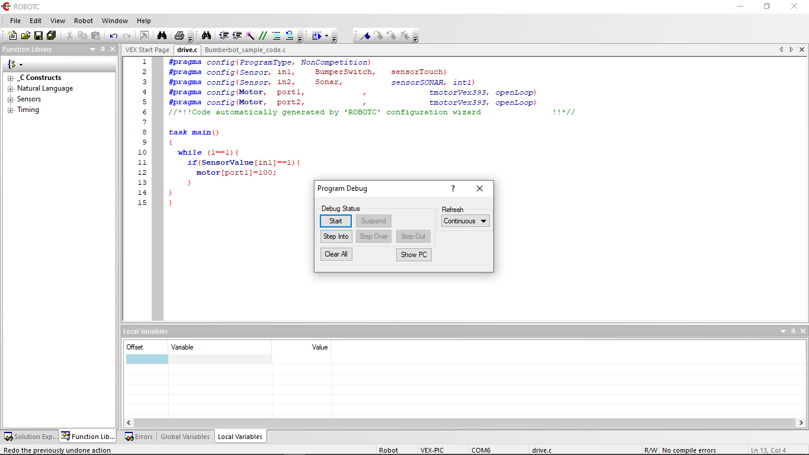The image size is (809, 455).
Task: Click the blue and black text-lines icon
Action: pos(276,36)
